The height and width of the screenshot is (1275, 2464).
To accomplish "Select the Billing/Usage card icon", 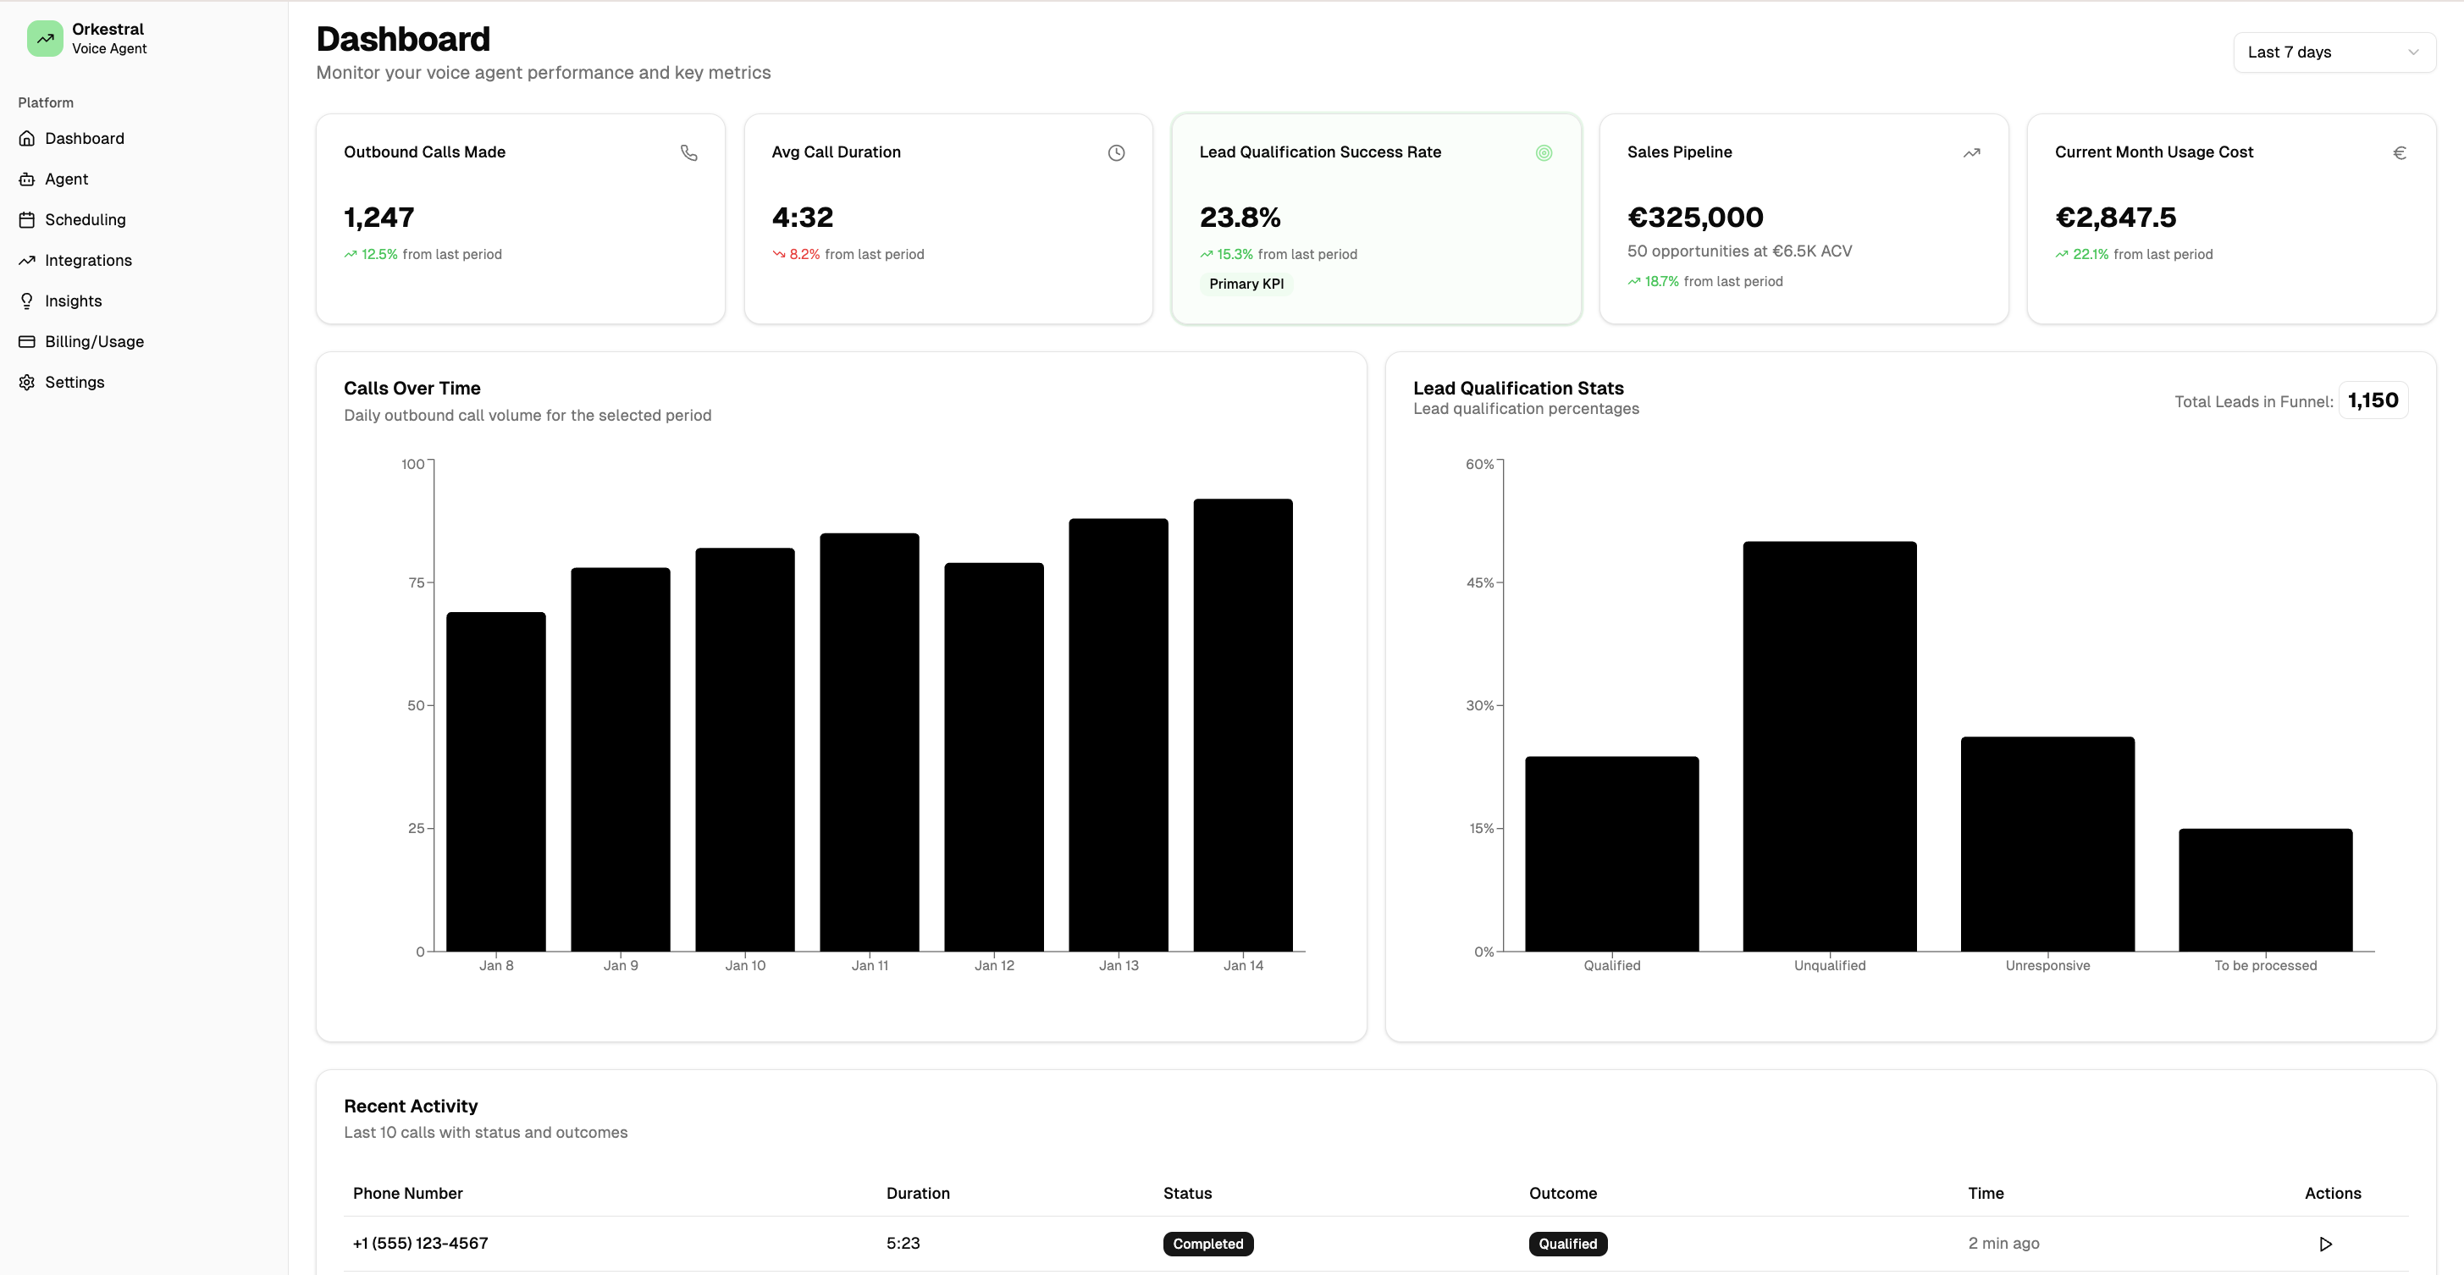I will (x=27, y=340).
